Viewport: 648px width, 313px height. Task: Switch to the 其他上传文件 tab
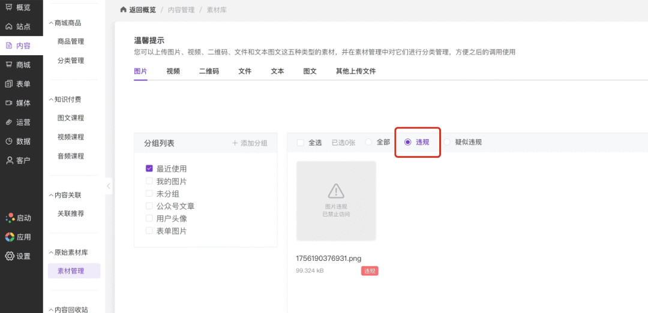click(356, 71)
